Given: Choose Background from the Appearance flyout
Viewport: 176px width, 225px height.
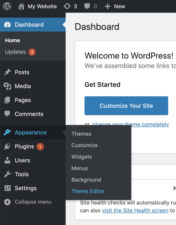Looking at the screenshot, I should click(x=86, y=180).
